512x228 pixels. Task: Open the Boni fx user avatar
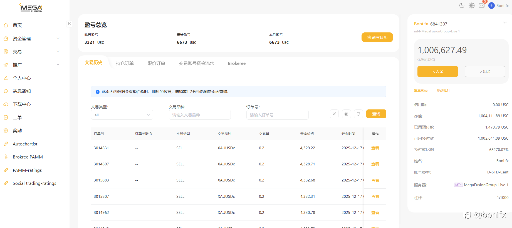click(x=491, y=6)
